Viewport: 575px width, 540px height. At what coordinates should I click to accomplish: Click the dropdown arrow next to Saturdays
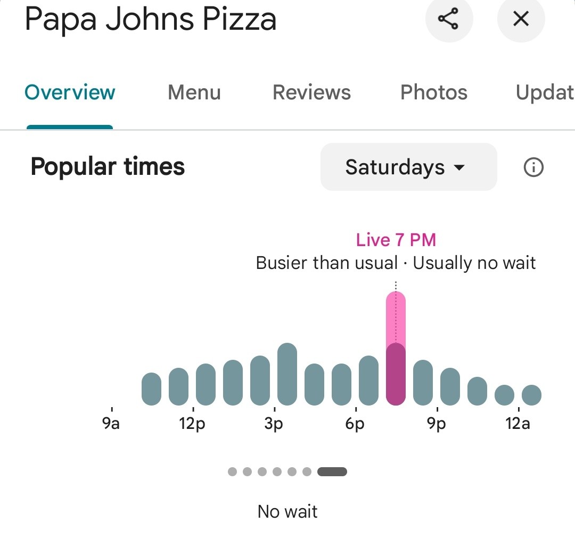(x=459, y=167)
